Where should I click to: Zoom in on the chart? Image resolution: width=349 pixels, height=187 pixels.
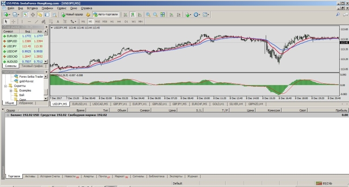click(148, 15)
